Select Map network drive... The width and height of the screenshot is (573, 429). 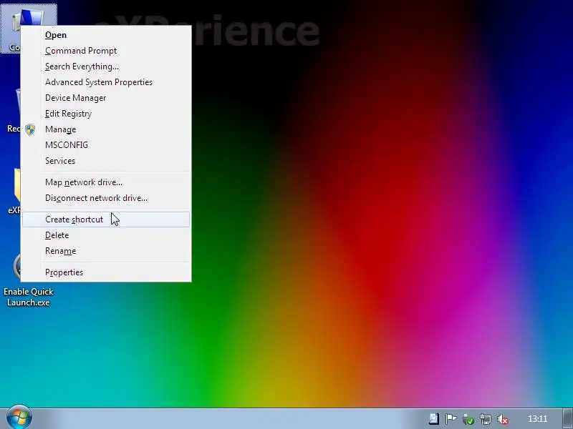(106, 182)
